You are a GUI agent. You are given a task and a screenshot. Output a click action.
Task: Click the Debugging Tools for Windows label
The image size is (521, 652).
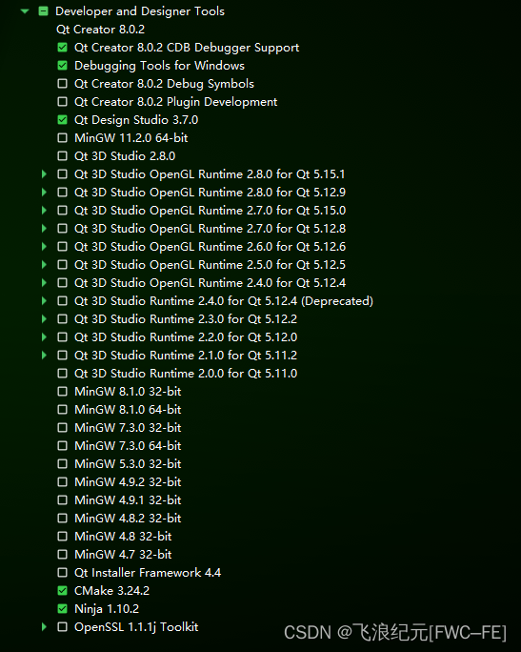pos(160,66)
